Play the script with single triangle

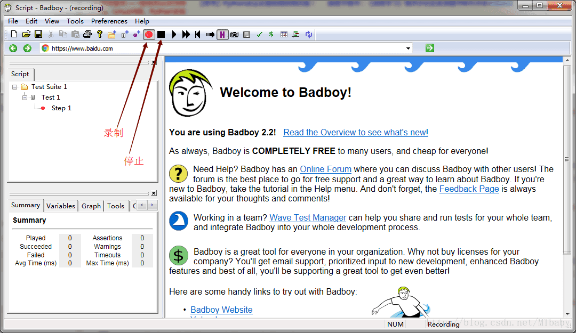(174, 35)
